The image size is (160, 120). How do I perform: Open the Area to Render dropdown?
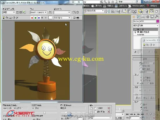9,12
